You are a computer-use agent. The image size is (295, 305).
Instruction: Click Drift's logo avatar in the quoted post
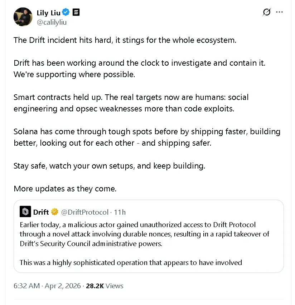25,211
